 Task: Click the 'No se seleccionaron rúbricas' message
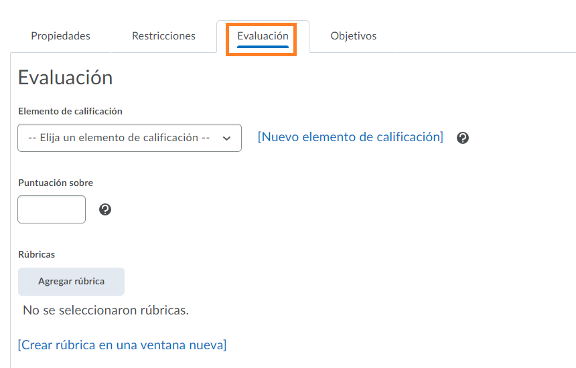click(x=106, y=310)
